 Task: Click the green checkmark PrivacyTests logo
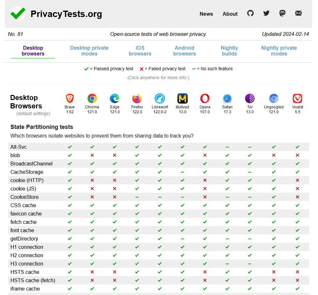(x=18, y=13)
